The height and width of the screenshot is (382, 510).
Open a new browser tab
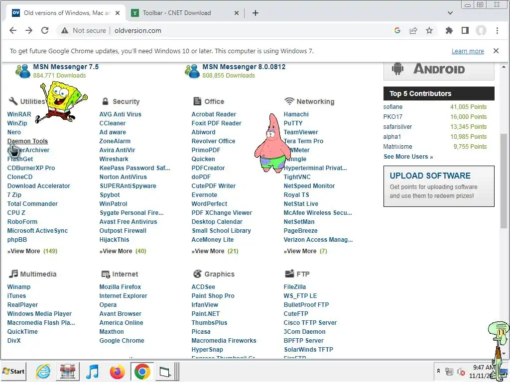pos(255,13)
